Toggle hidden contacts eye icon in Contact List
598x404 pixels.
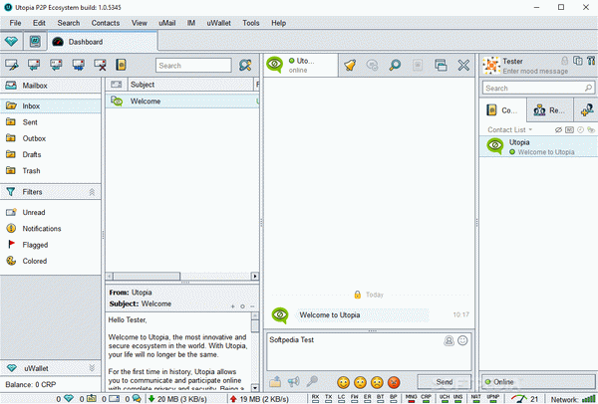tap(558, 129)
